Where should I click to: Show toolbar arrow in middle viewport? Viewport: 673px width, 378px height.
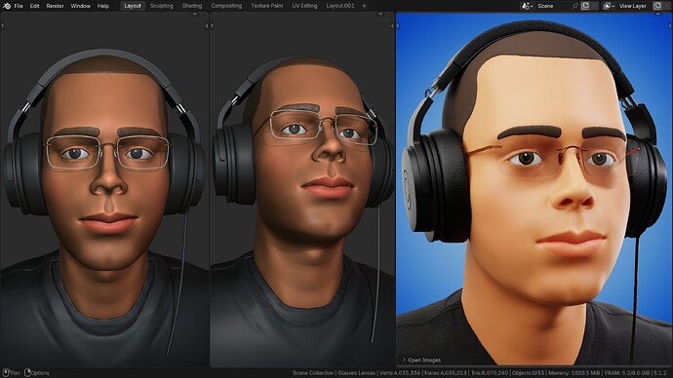pyautogui.click(x=212, y=25)
